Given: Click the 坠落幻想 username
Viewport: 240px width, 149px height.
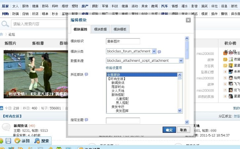Looking at the screenshot, I should click(x=207, y=72).
